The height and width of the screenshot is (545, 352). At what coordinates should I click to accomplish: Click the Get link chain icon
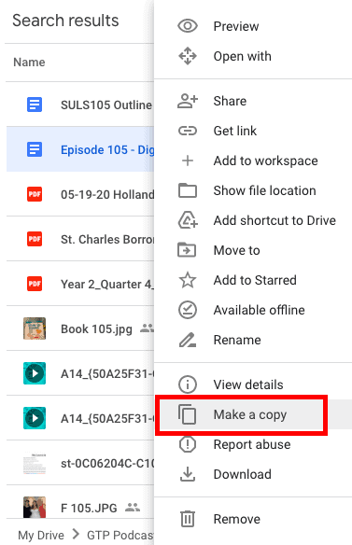(x=188, y=131)
